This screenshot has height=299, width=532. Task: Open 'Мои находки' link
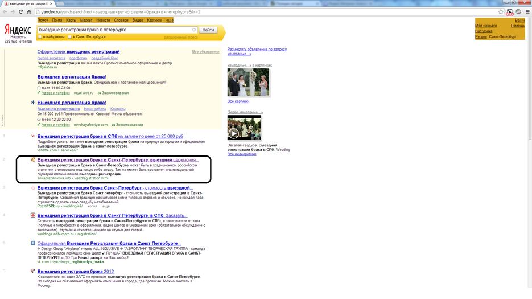486,26
